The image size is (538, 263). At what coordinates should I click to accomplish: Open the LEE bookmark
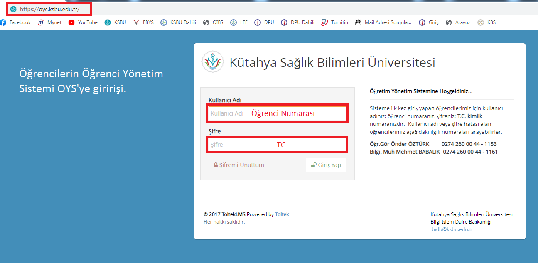239,22
